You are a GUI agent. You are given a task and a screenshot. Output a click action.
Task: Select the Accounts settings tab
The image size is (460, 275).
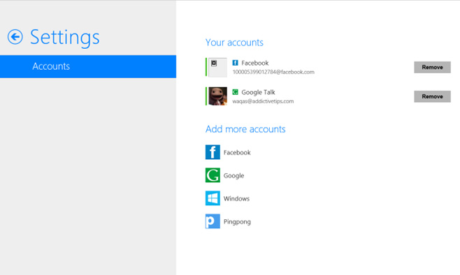pyautogui.click(x=88, y=66)
